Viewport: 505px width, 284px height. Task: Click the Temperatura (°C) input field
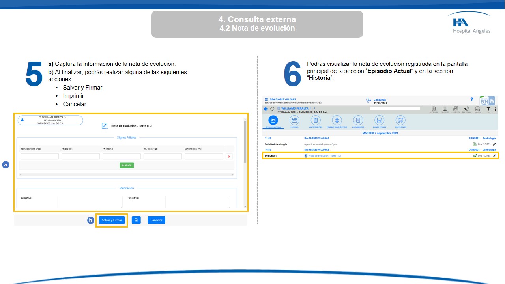click(39, 157)
